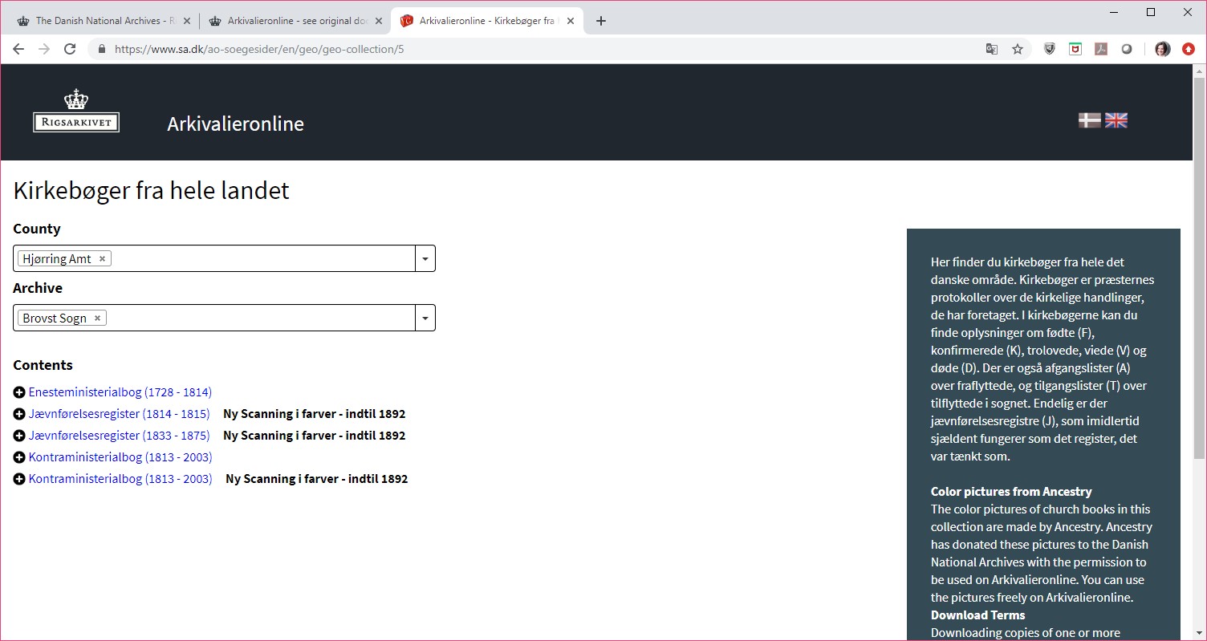Switch to the 'Arkivalieronline - see original' tab
1207x641 pixels.
click(x=293, y=21)
